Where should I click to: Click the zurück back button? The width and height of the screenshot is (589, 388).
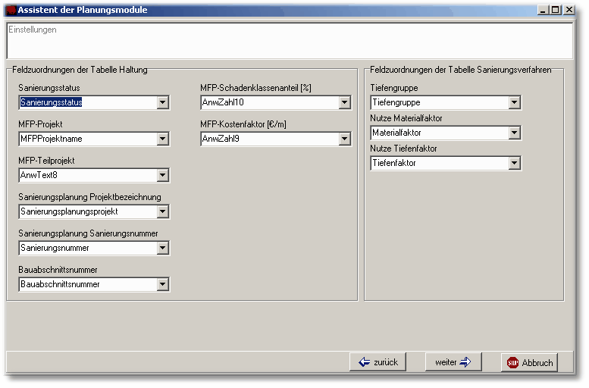[x=379, y=362]
